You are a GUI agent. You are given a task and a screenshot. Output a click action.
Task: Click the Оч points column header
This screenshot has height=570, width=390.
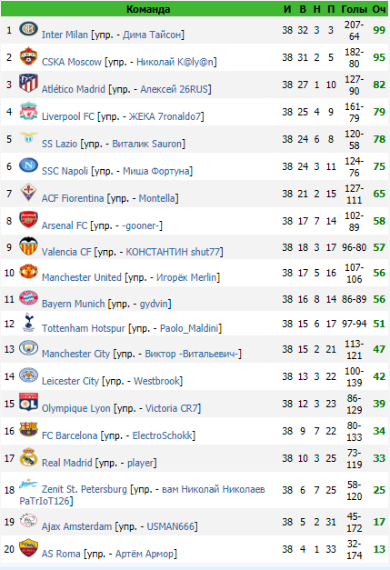379,9
